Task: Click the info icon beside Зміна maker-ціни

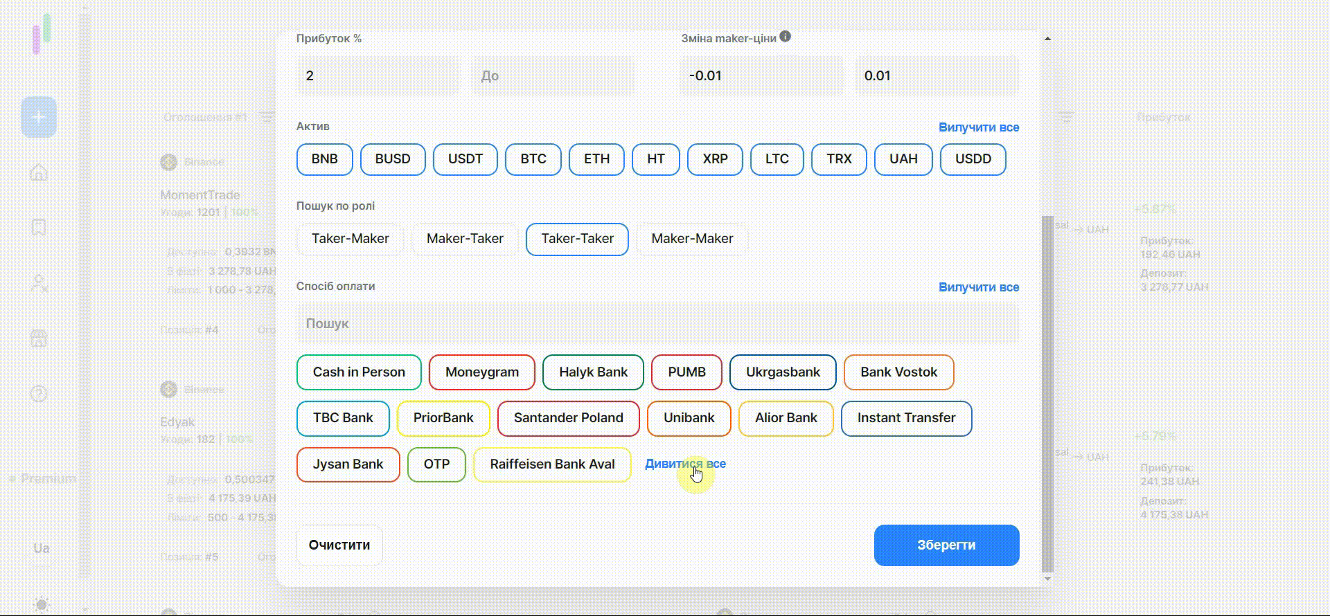Action: pos(785,37)
